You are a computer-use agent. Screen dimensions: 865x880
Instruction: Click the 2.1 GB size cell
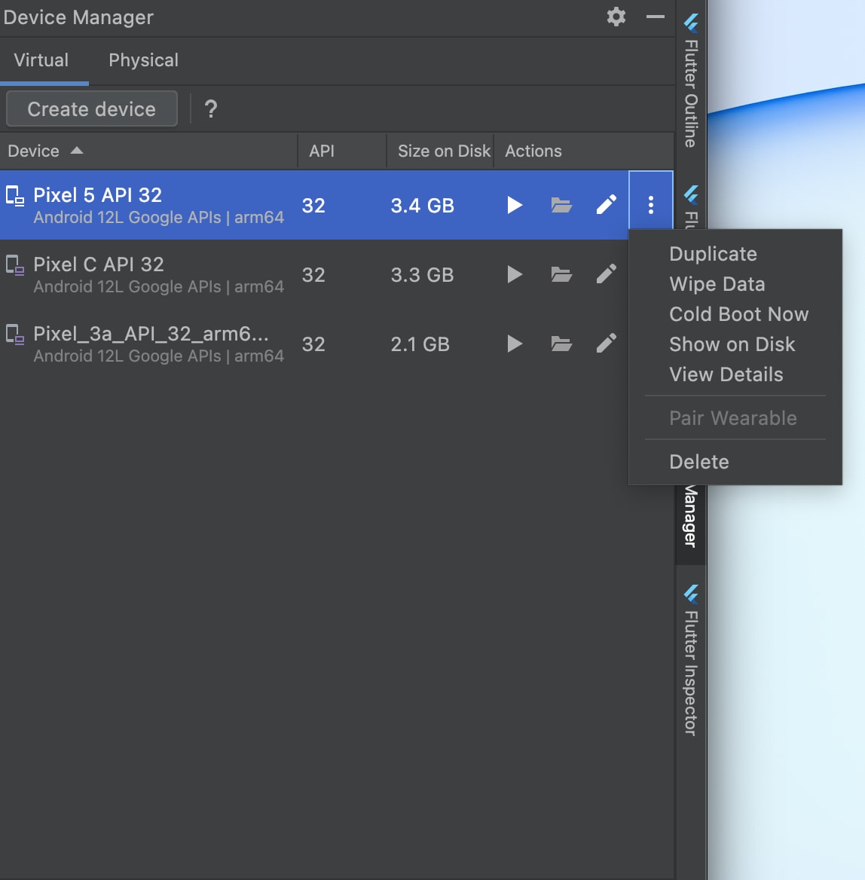coord(420,344)
